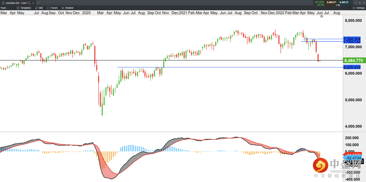
Task: Click the 4,000.000 price axis label
Action: (x=353, y=126)
